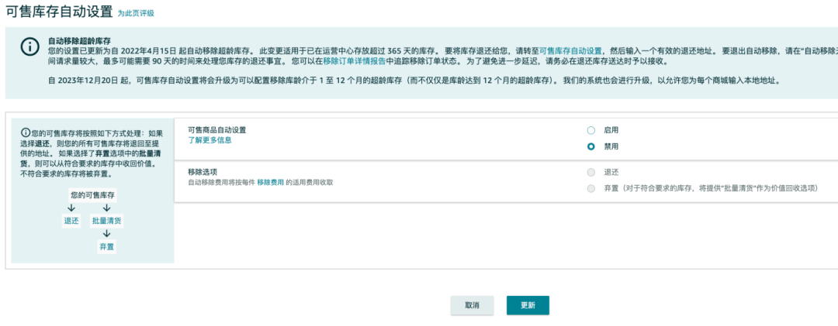This screenshot has height=326, width=838.
Task: Select the 禁用 radio button
Action: (590, 146)
